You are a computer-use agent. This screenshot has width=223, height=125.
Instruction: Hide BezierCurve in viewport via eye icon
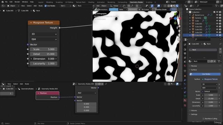[217, 15]
